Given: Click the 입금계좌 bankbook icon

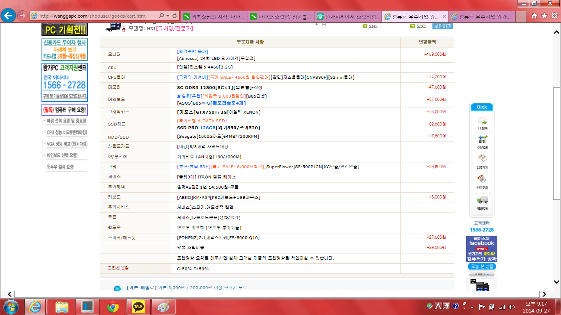Looking at the screenshot, I should [482, 159].
